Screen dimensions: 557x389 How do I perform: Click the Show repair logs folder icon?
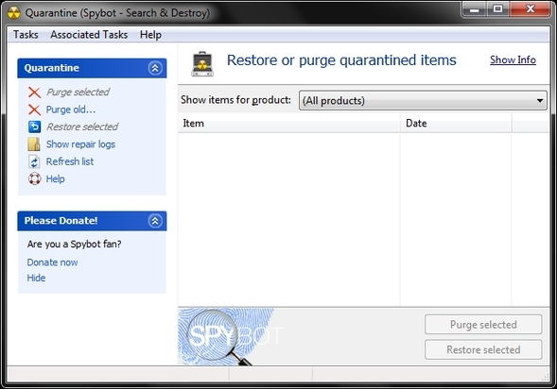(x=34, y=144)
